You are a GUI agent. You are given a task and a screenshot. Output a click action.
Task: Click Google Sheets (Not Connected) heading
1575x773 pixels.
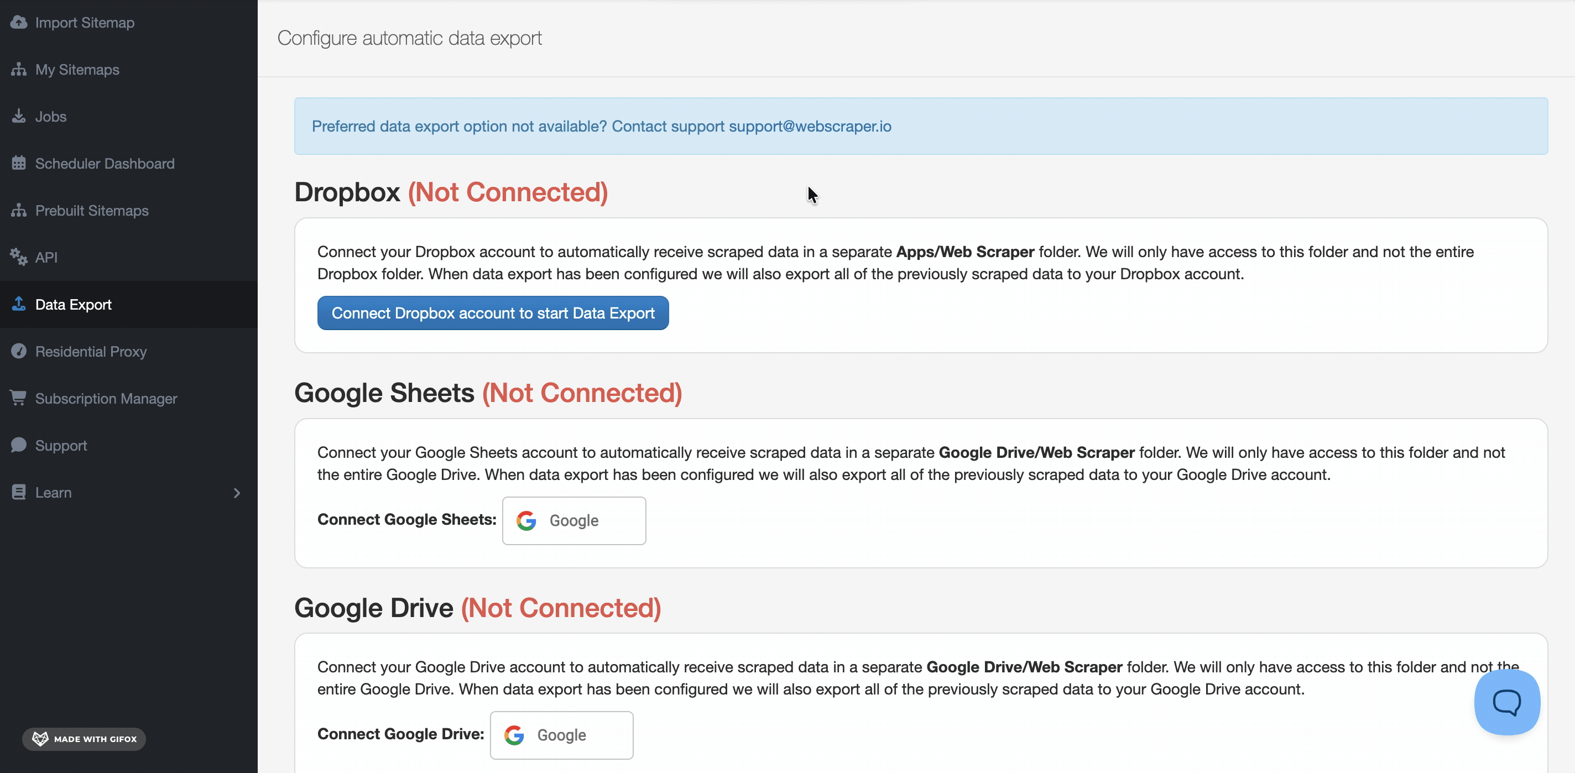(x=488, y=393)
